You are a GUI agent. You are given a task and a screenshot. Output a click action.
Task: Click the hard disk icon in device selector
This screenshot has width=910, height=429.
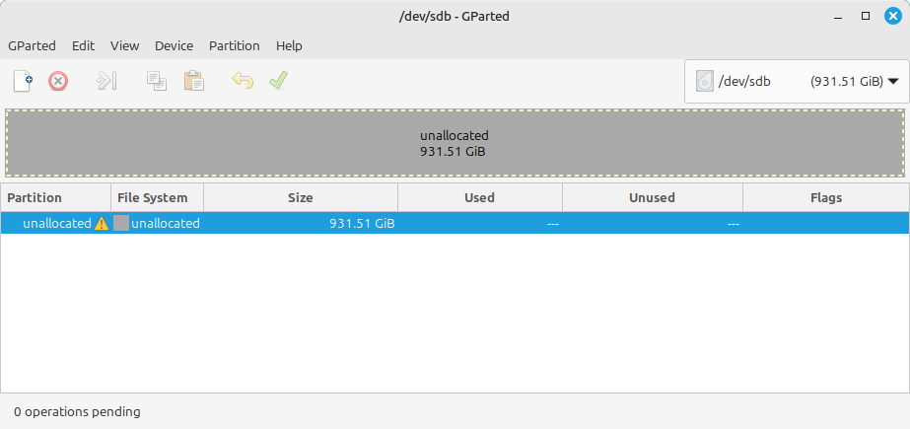[x=705, y=81]
